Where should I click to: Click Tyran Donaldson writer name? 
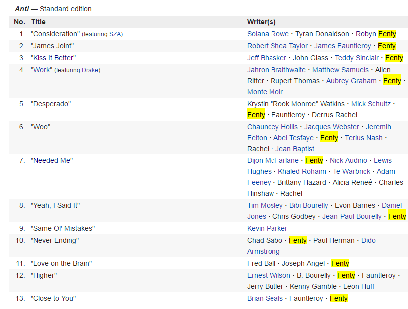322,34
